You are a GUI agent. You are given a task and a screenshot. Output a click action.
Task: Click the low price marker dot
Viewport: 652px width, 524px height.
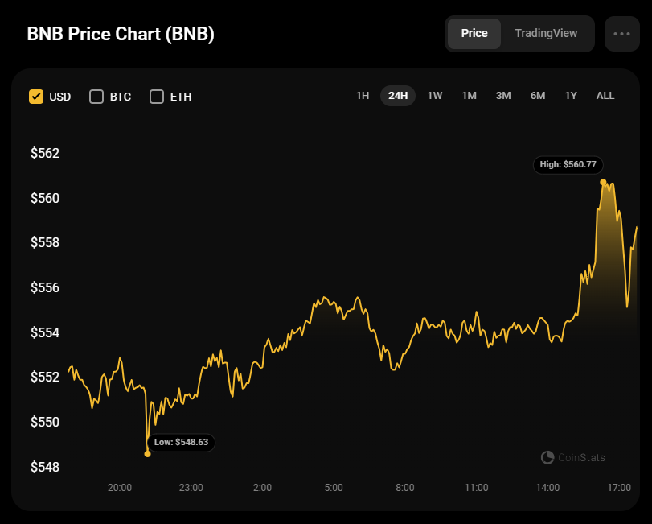tap(147, 454)
